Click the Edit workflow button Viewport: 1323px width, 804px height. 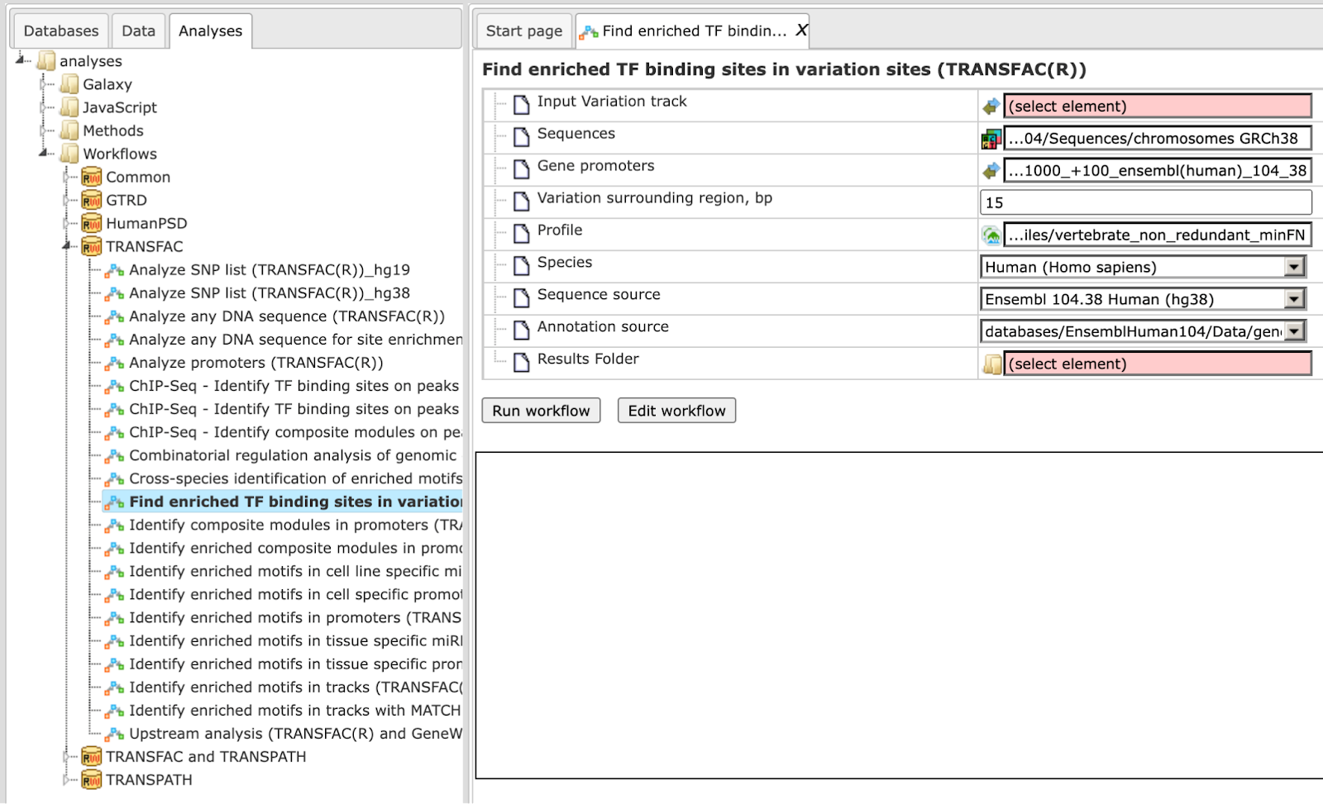[676, 411]
